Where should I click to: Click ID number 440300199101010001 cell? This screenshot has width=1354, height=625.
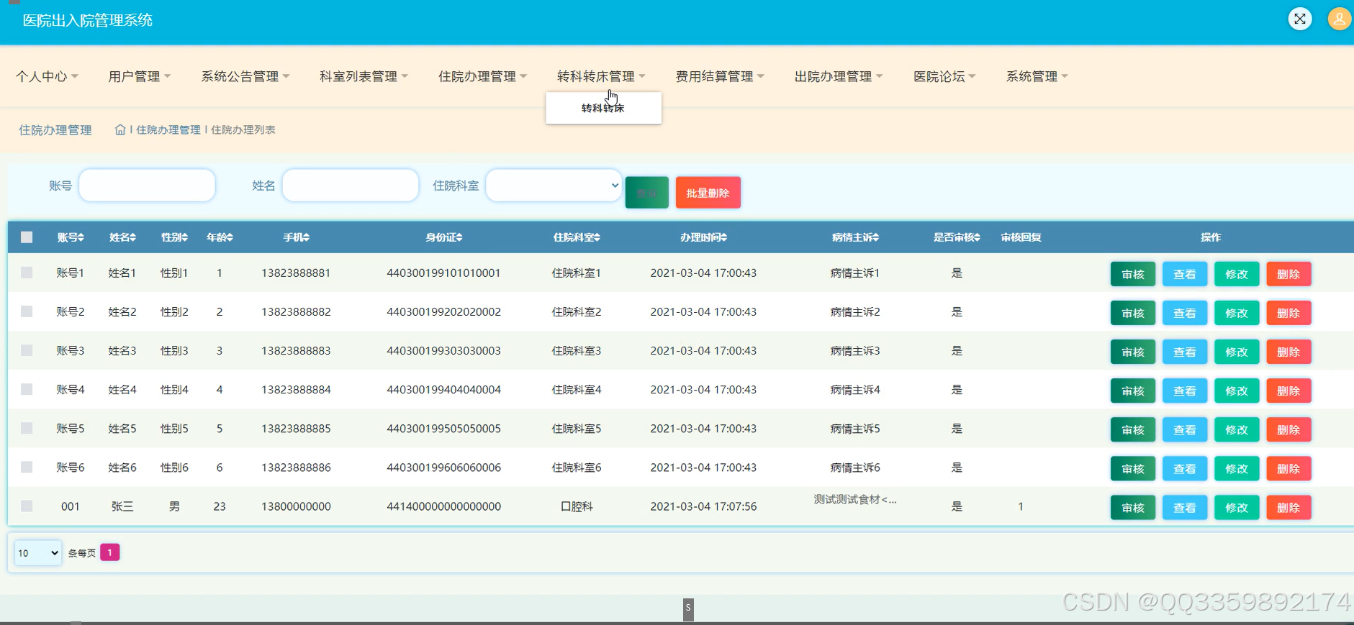tap(443, 273)
